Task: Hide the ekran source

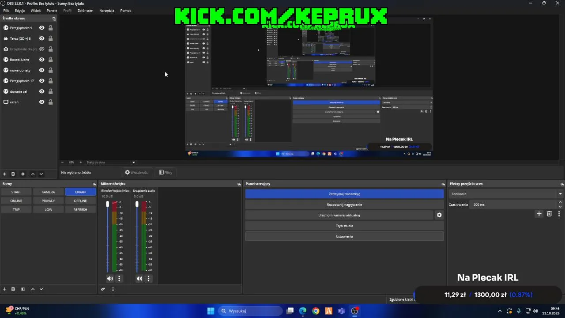Action: pos(41,102)
